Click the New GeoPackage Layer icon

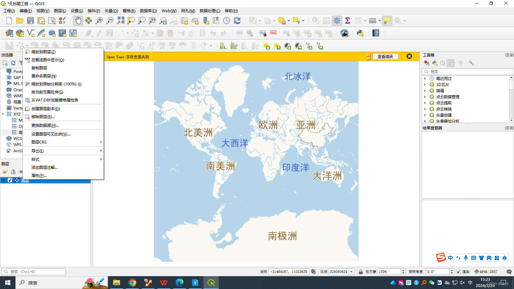tap(20, 33)
